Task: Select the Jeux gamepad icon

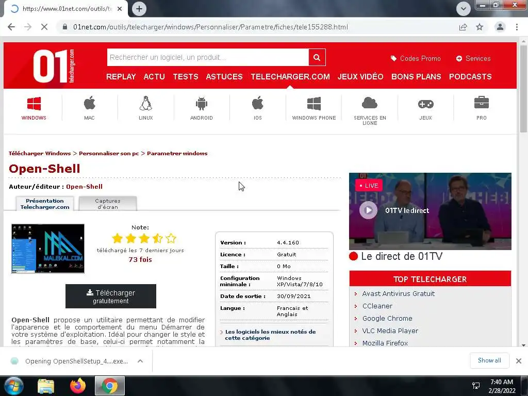Action: point(425,104)
